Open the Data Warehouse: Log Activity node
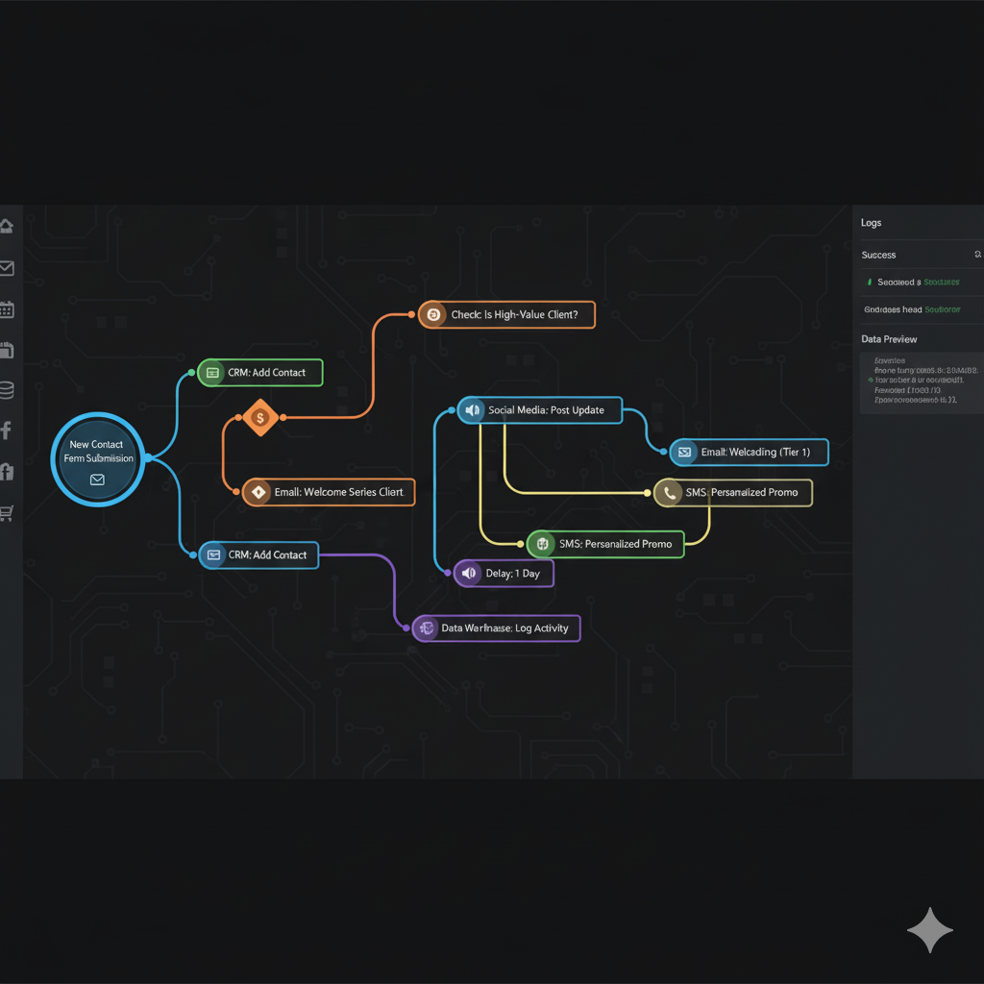Image resolution: width=984 pixels, height=984 pixels. 496,628
